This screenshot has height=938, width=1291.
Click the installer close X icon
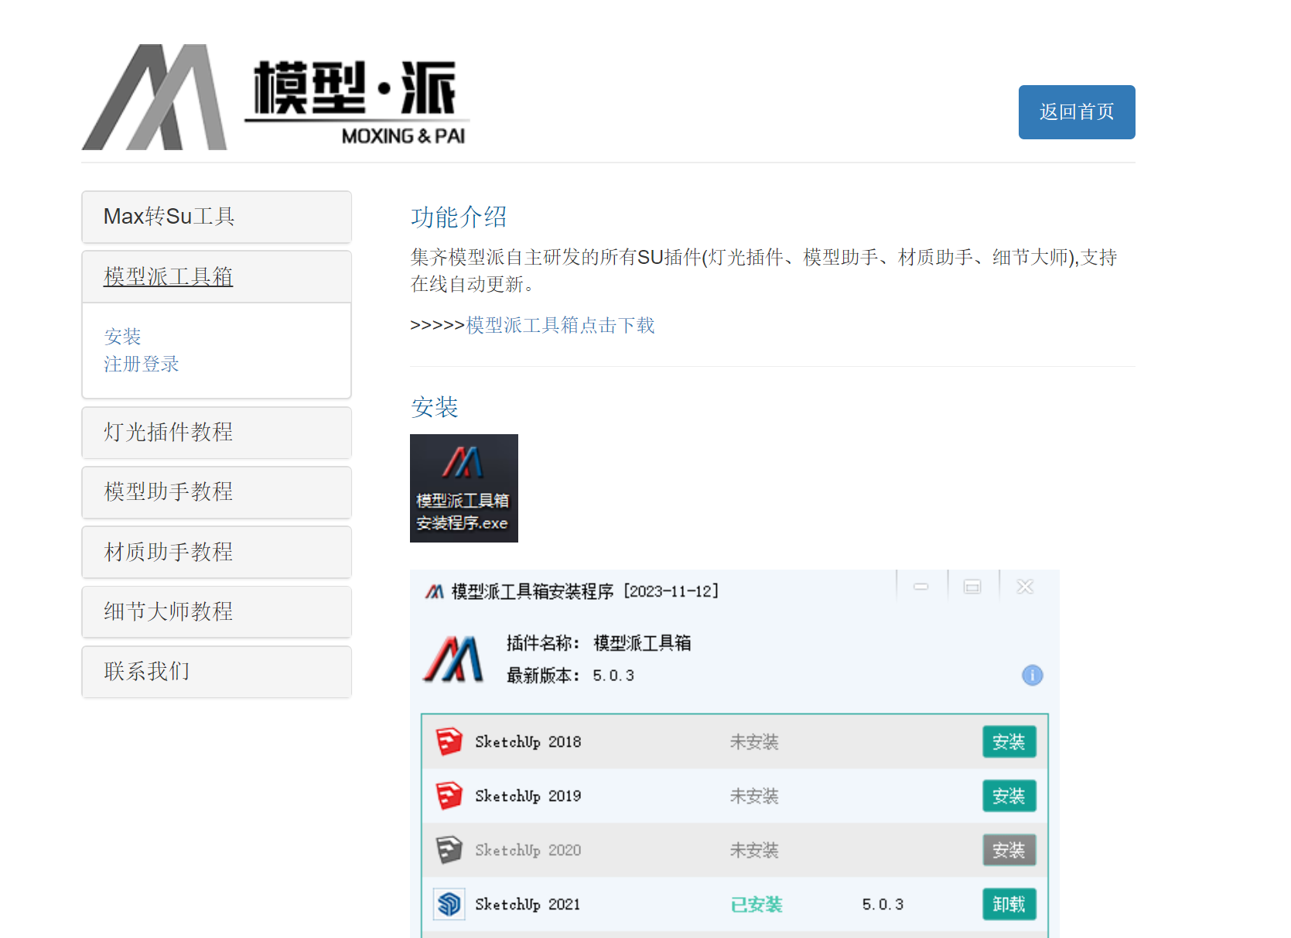click(x=1025, y=587)
